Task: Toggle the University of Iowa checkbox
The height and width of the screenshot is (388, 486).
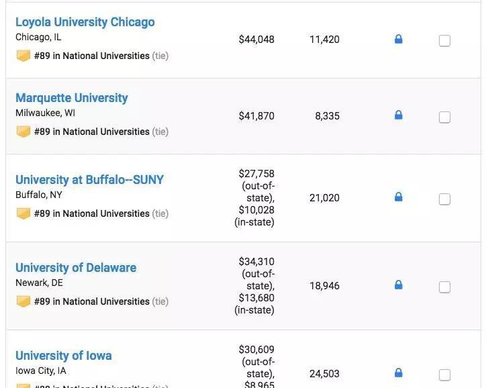Action: click(444, 375)
